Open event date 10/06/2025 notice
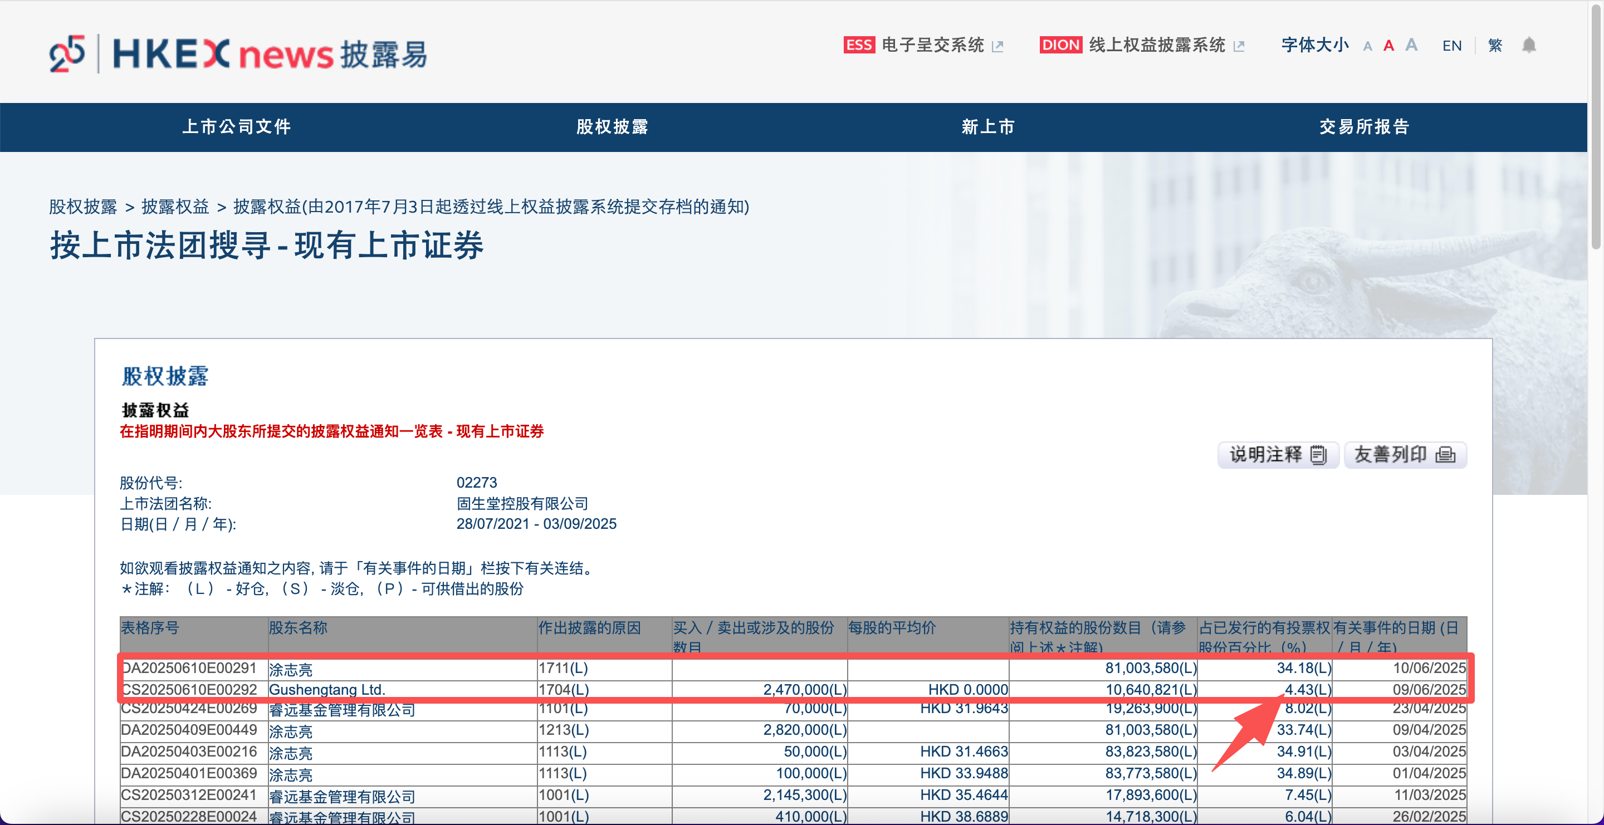Image resolution: width=1604 pixels, height=825 pixels. (x=1429, y=668)
